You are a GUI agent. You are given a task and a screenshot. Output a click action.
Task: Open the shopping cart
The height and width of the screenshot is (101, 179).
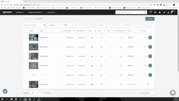155,12
